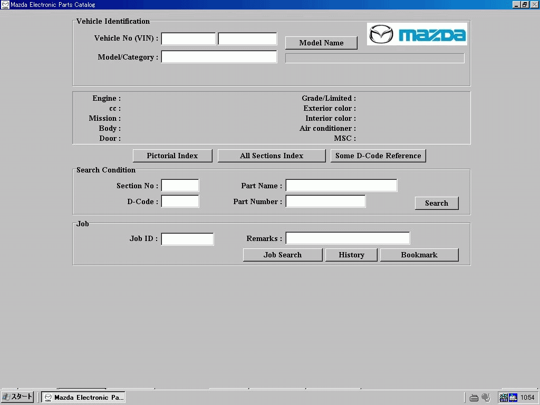
Task: Click the Part Name input field
Action: (341, 185)
